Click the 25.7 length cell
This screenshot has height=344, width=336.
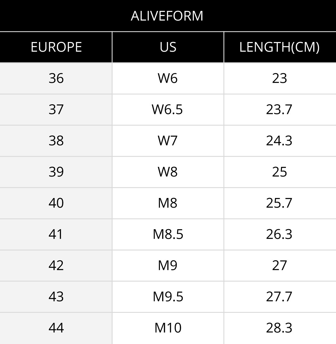click(279, 203)
